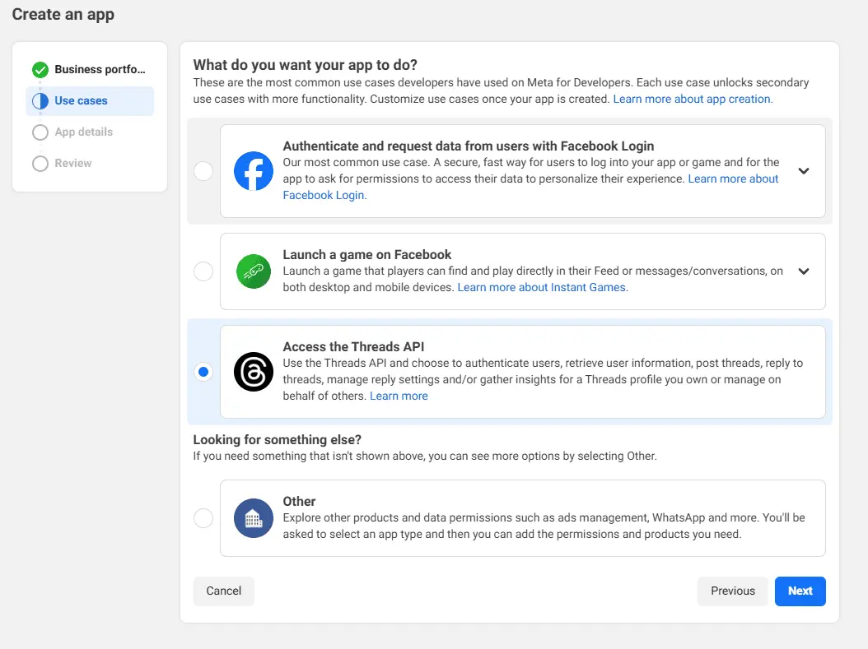The image size is (868, 649).
Task: Click the green Instant Games controller icon
Action: pos(253,271)
